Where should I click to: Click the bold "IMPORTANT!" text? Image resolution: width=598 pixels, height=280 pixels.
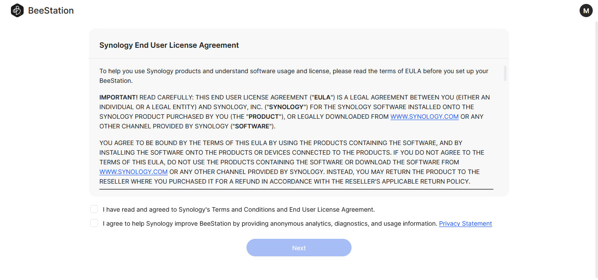(x=119, y=97)
